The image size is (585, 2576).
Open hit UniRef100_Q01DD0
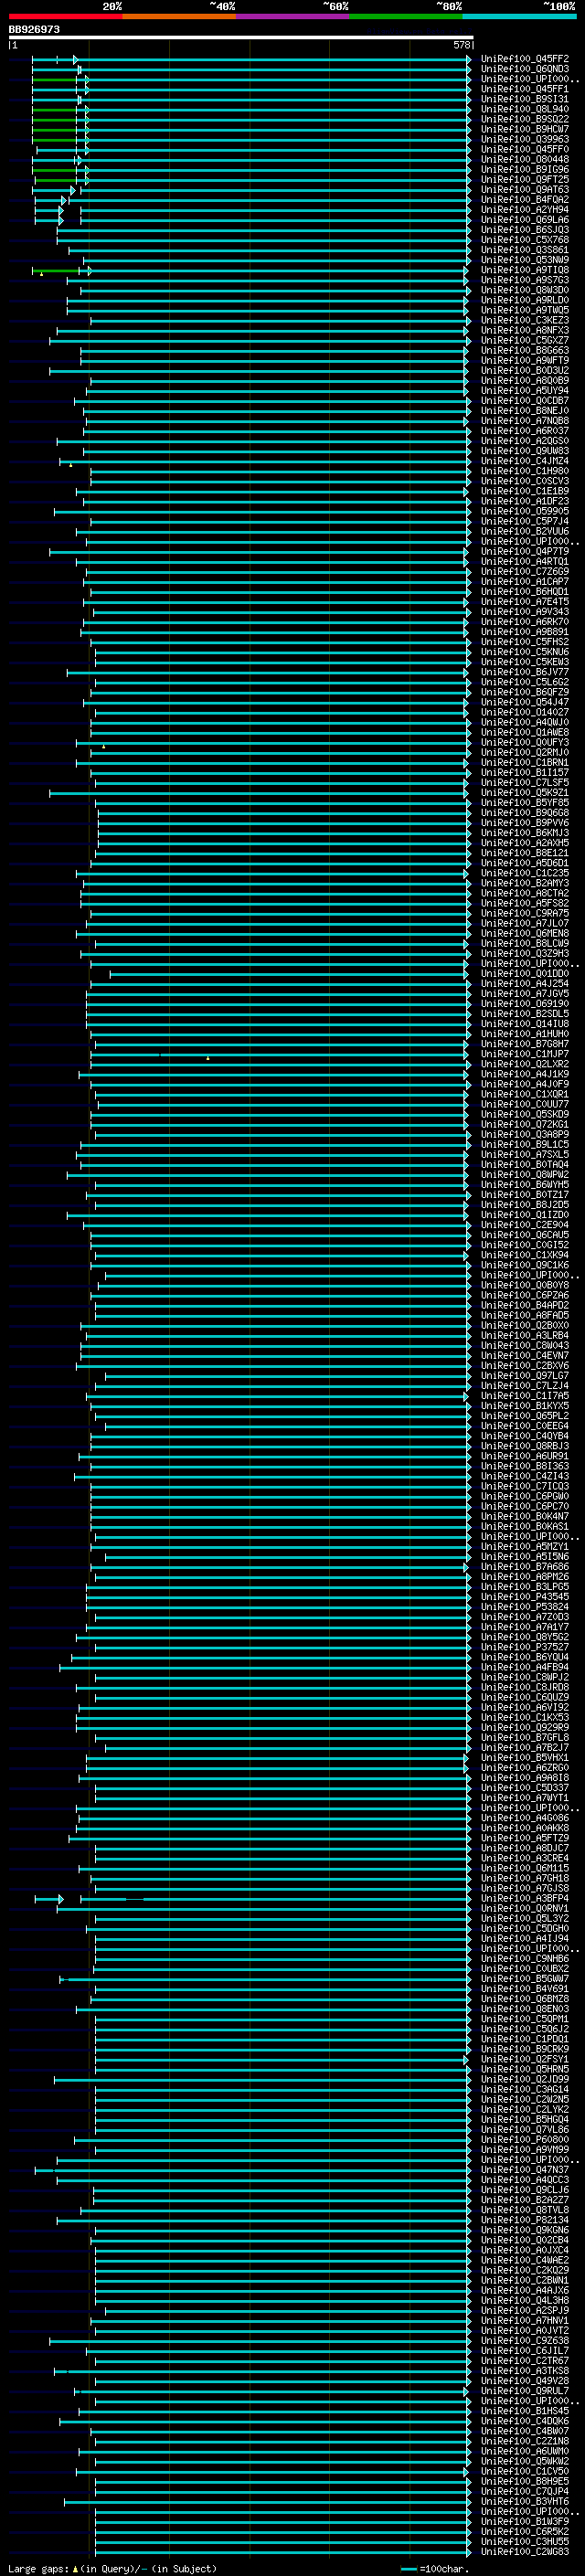coord(525,973)
